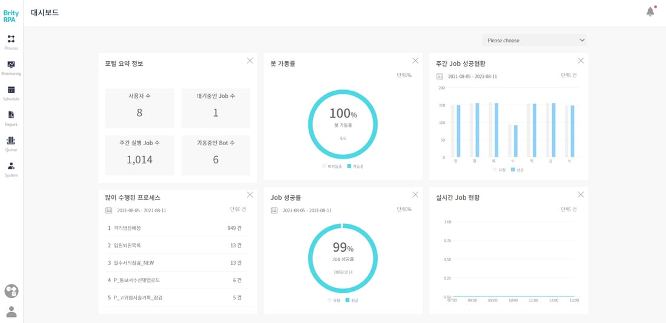666x323 pixels.
Task: Expand the Please choose dropdown
Action: tap(535, 41)
